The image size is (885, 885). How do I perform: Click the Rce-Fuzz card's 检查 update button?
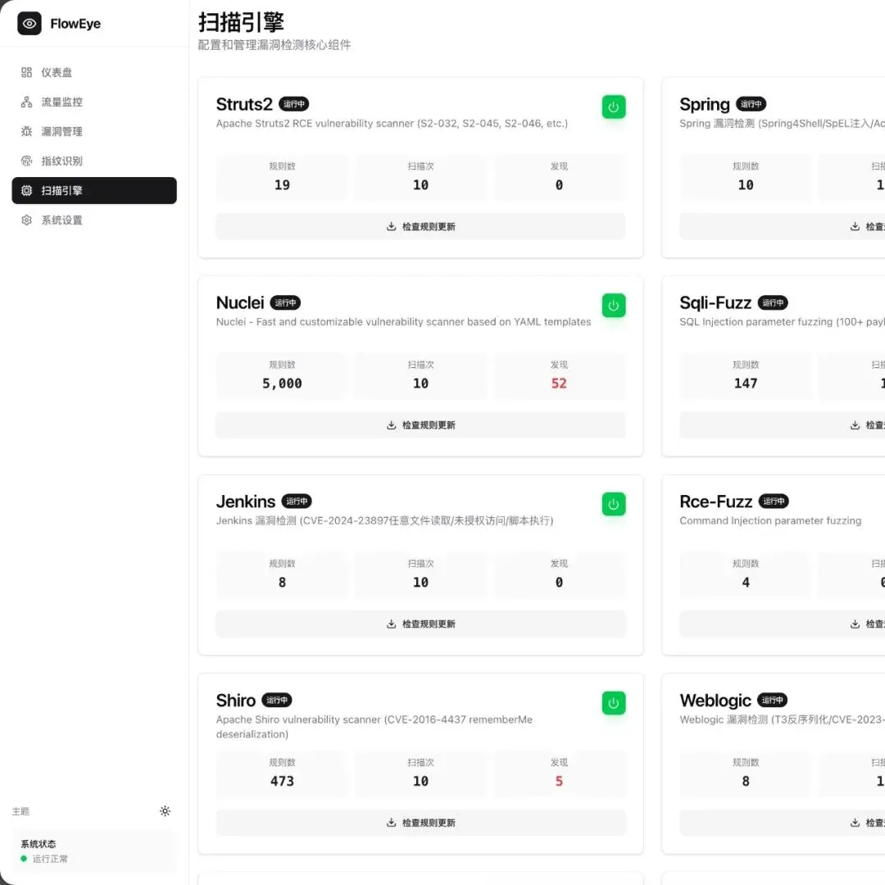coord(783,624)
